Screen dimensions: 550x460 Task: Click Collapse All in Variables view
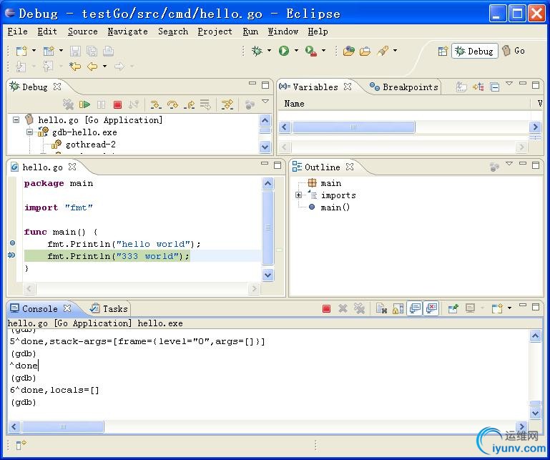click(x=495, y=87)
